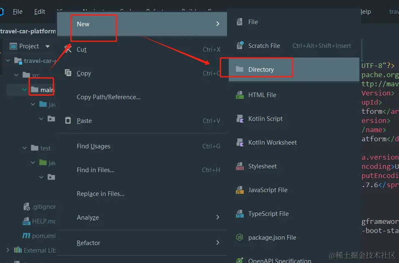Choose Replace in Files... entry
The width and height of the screenshot is (399, 263).
pos(142,194)
